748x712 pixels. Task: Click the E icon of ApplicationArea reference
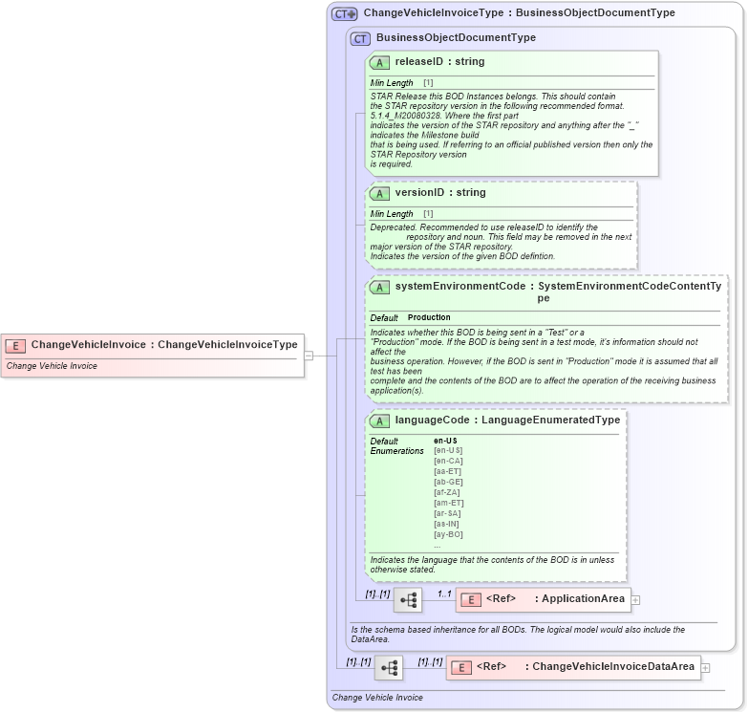[x=471, y=600]
